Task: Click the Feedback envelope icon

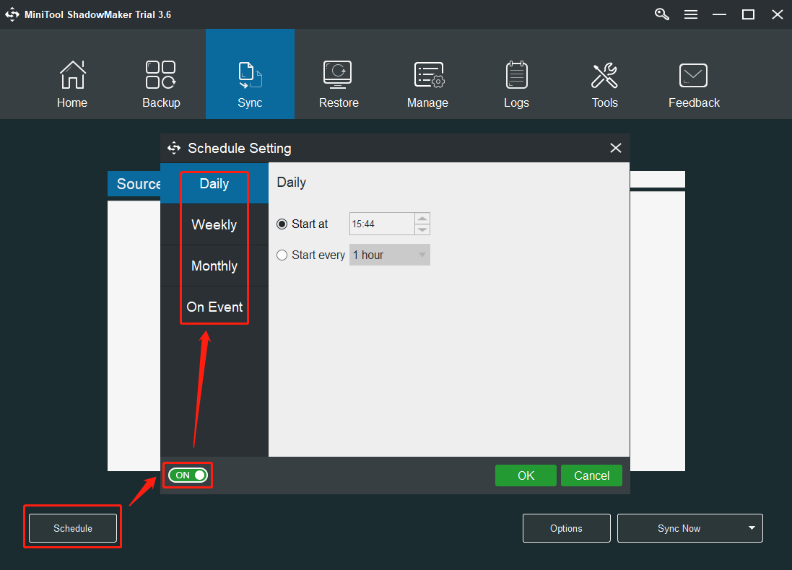Action: tap(693, 75)
